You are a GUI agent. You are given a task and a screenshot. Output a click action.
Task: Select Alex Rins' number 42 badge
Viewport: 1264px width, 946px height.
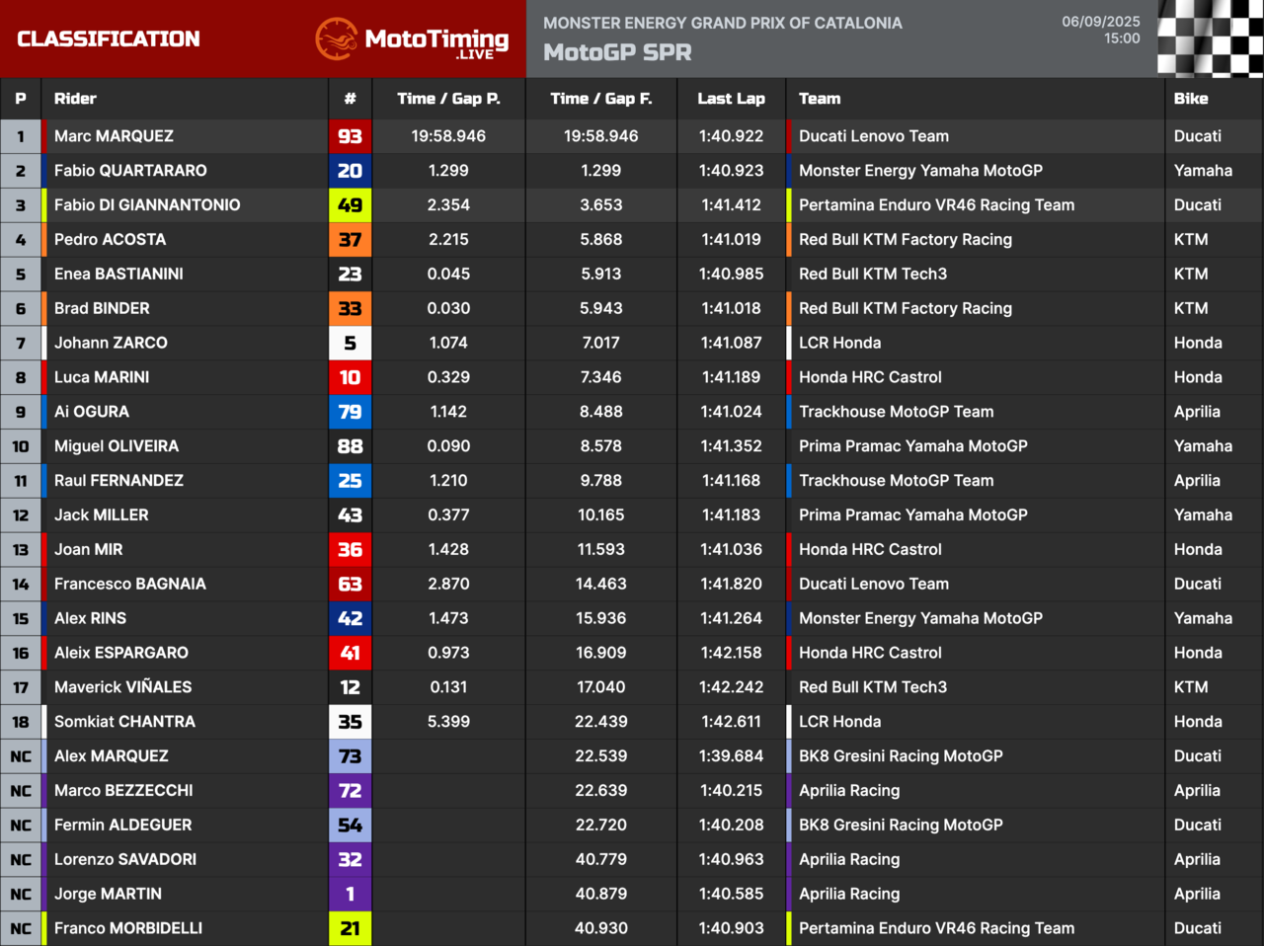tap(351, 619)
